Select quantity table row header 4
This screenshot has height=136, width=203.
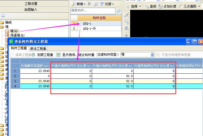pyautogui.click(x=15, y=86)
